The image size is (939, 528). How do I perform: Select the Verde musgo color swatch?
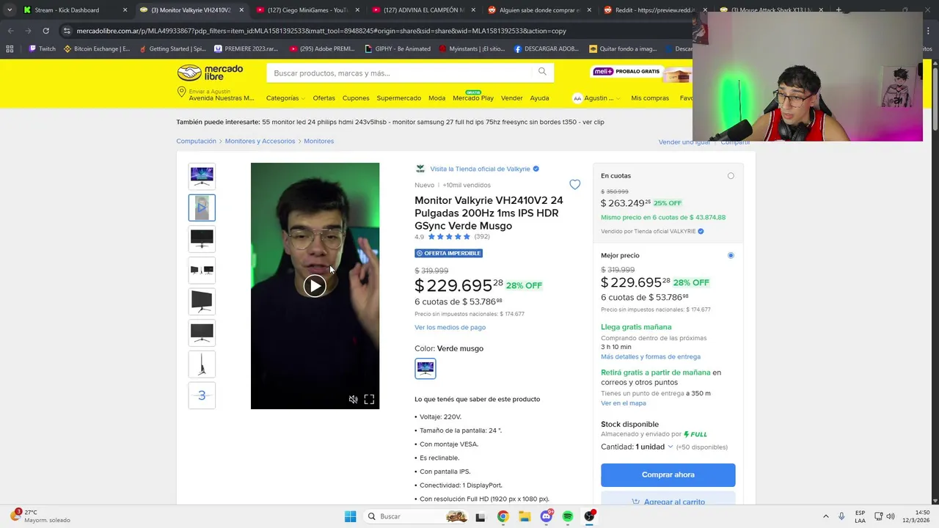point(425,368)
